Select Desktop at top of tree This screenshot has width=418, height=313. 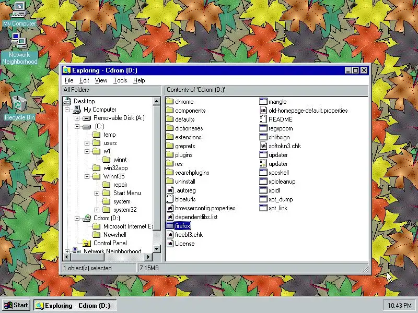[x=84, y=101]
